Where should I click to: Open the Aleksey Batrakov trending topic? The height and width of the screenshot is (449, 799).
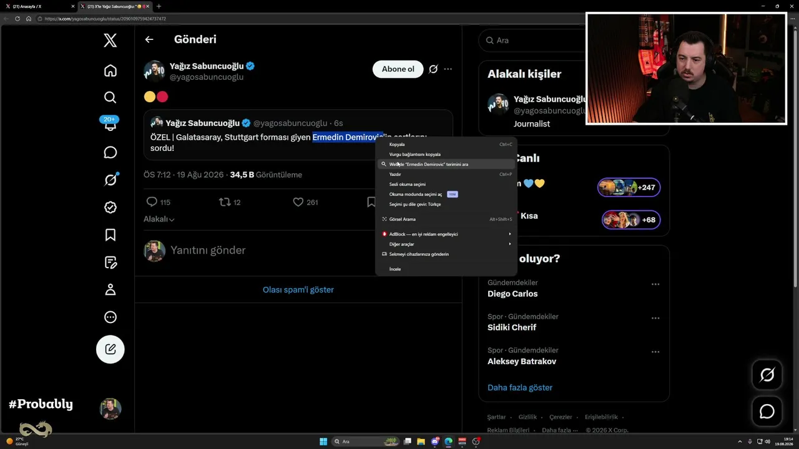pyautogui.click(x=522, y=361)
